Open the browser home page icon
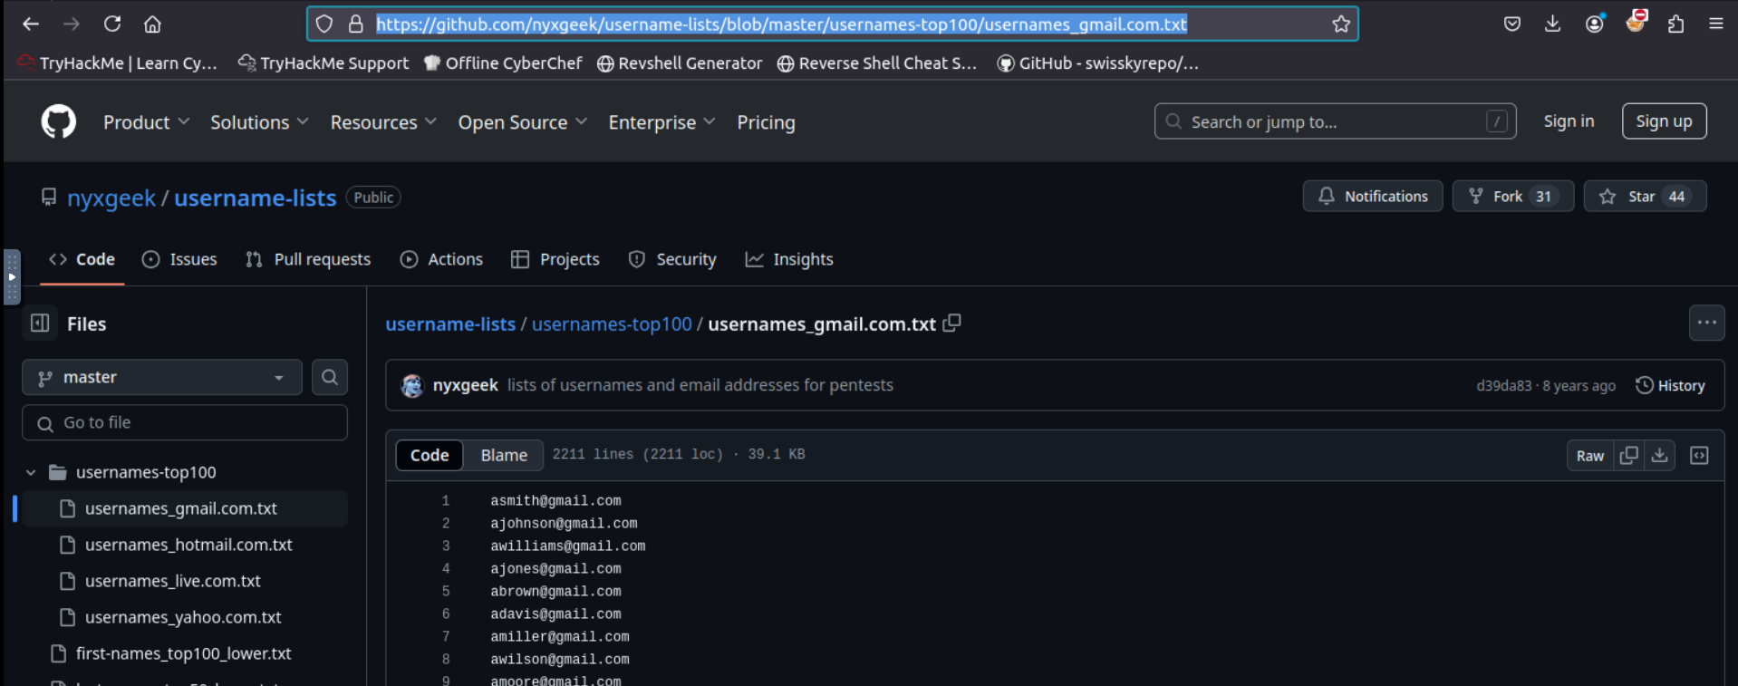The height and width of the screenshot is (686, 1738). point(152,24)
